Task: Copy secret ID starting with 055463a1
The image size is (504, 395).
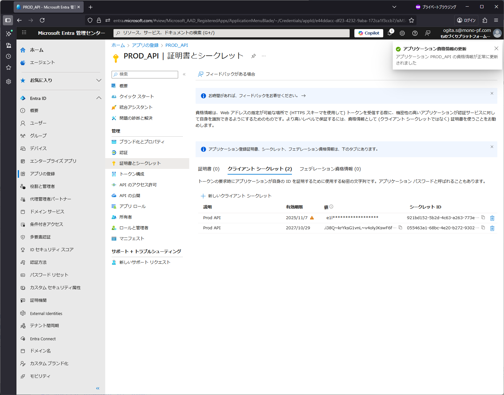Action: 483,228
